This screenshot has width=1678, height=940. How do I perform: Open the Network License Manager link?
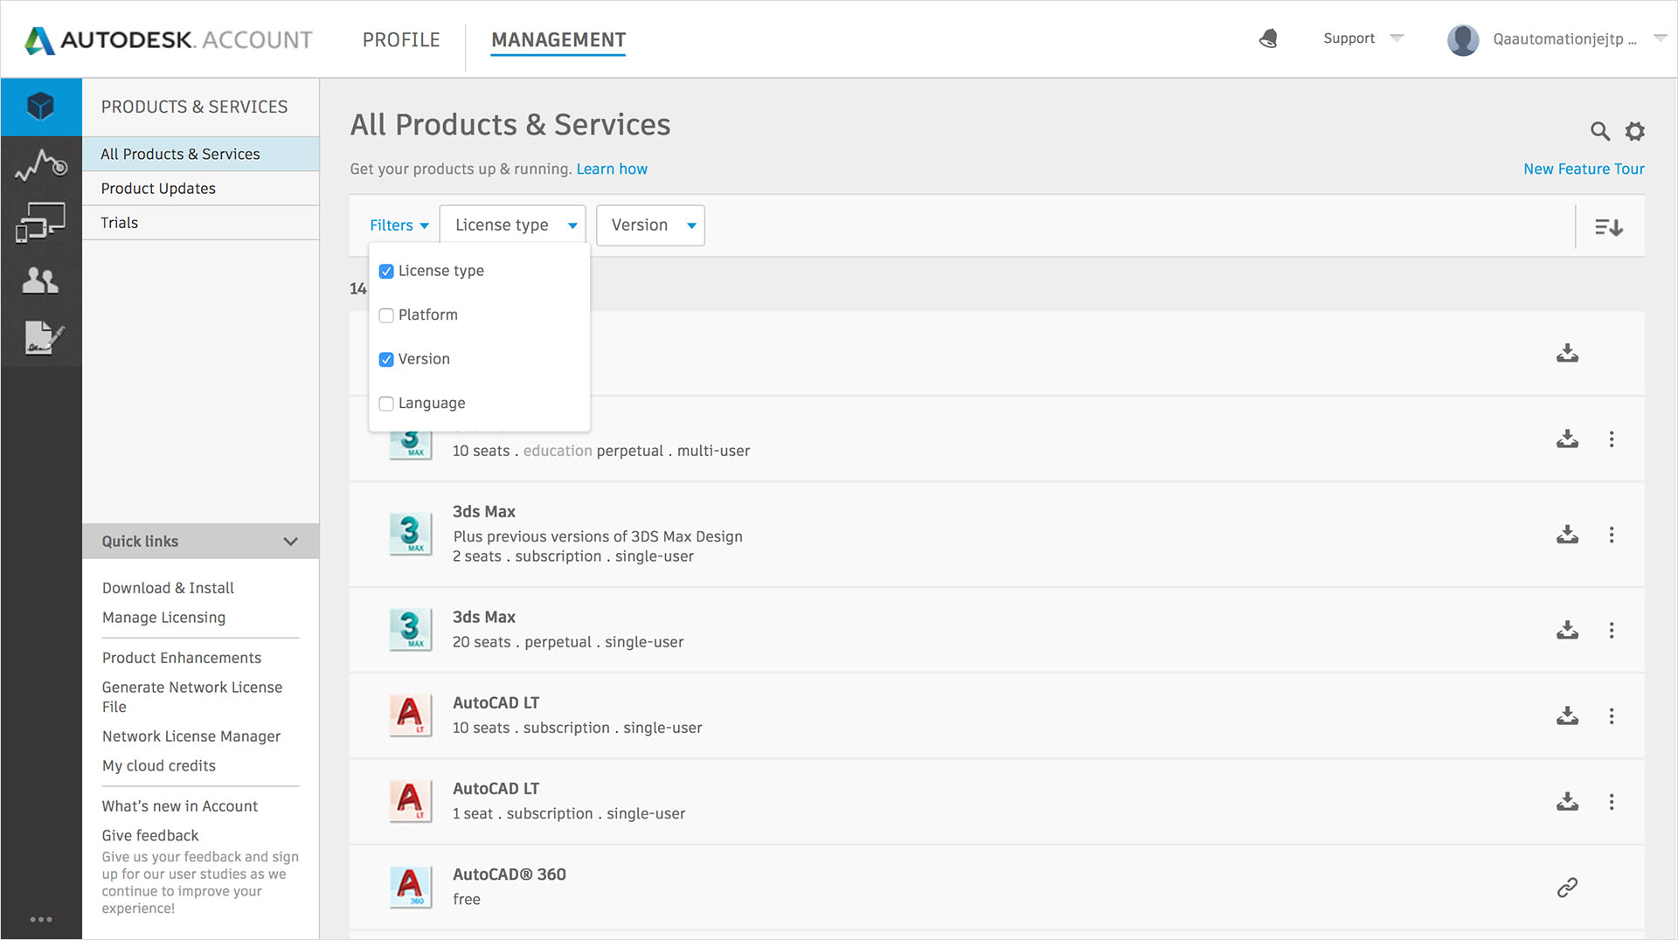tap(191, 736)
